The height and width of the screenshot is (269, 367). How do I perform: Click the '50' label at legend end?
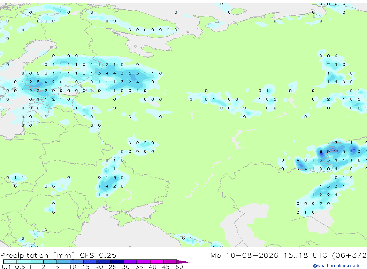(x=179, y=267)
